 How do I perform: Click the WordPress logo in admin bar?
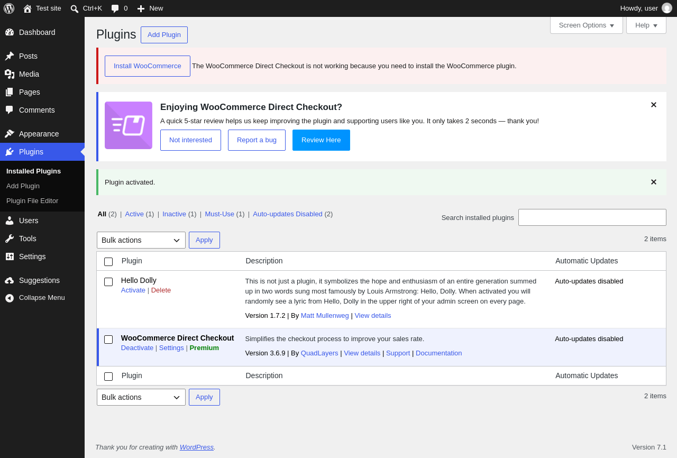tap(9, 8)
